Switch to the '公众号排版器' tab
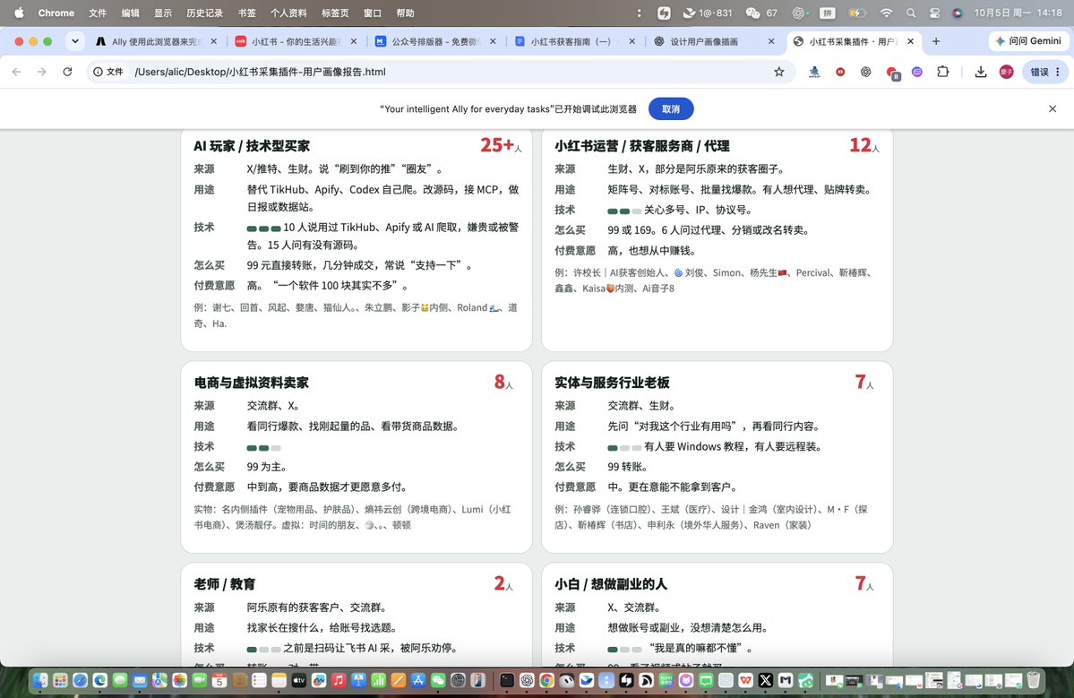Image resolution: width=1074 pixels, height=698 pixels. pyautogui.click(x=435, y=41)
